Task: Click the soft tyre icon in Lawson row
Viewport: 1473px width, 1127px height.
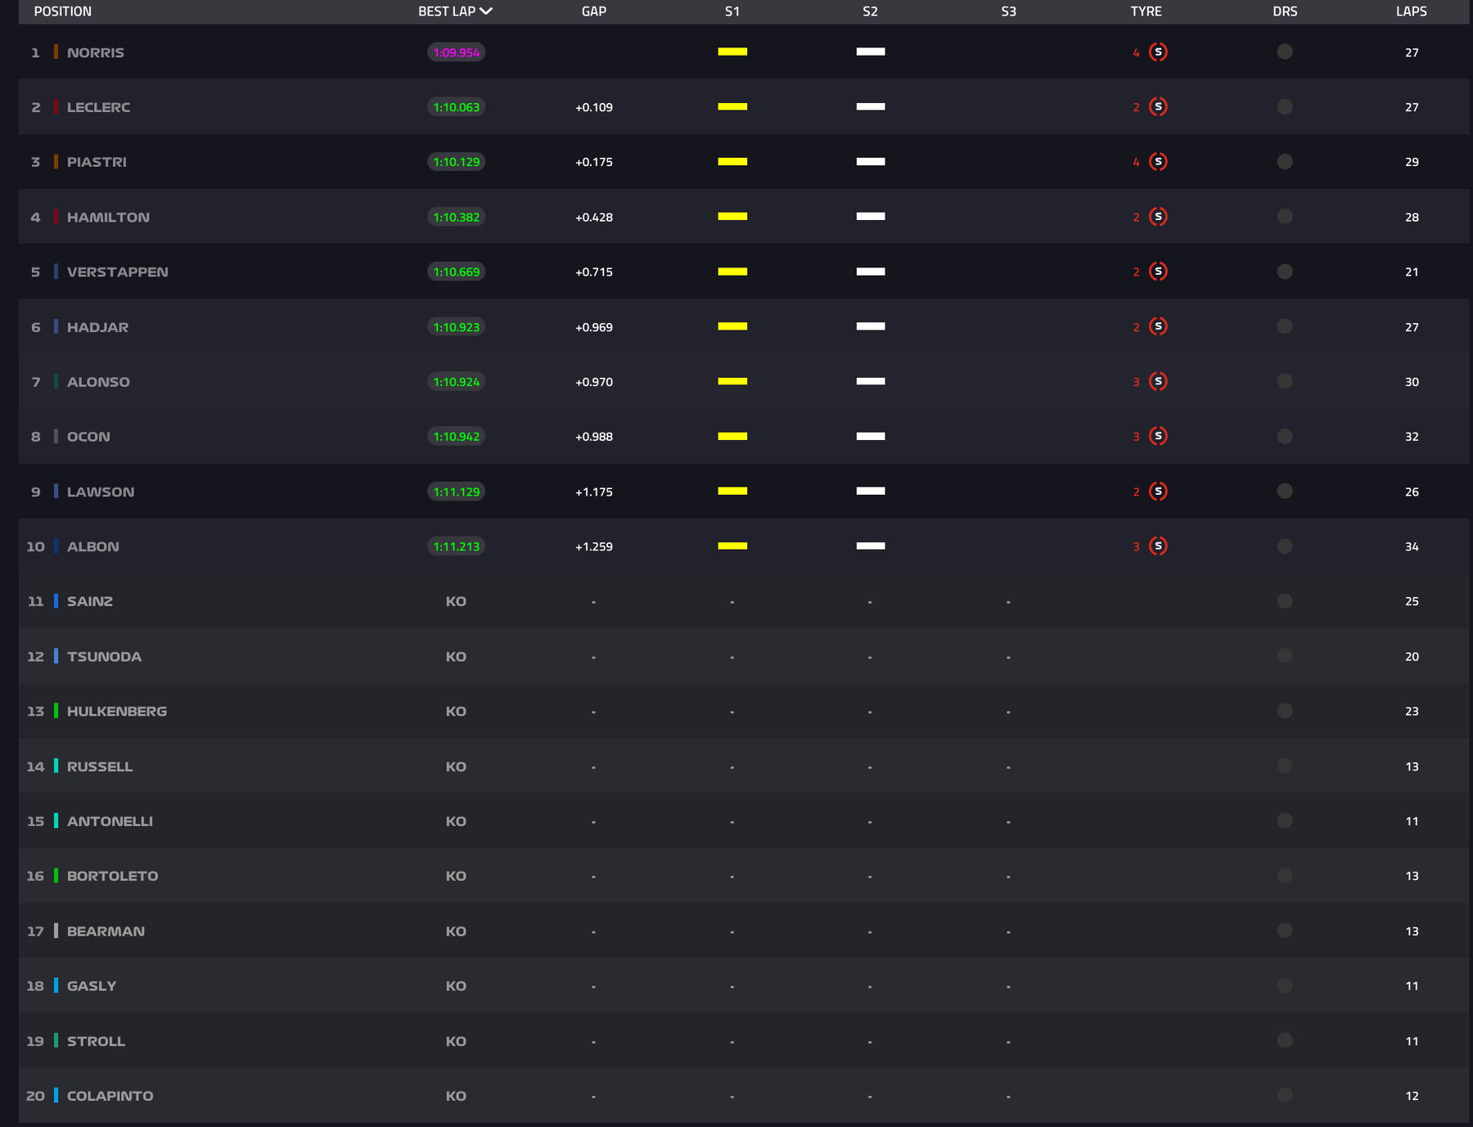Action: (1158, 492)
